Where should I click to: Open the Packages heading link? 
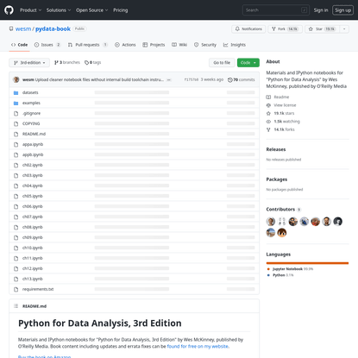pos(277,179)
